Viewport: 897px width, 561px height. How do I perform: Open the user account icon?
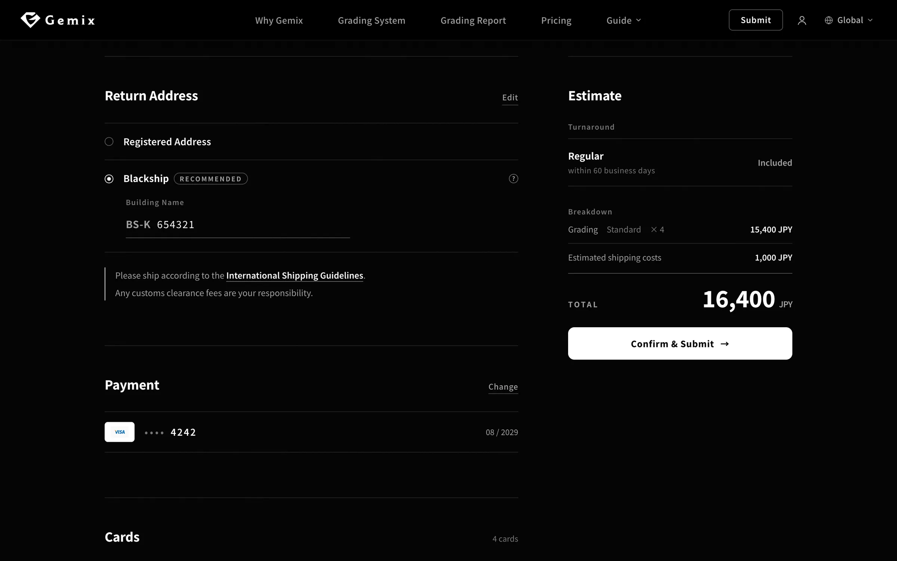pos(802,20)
